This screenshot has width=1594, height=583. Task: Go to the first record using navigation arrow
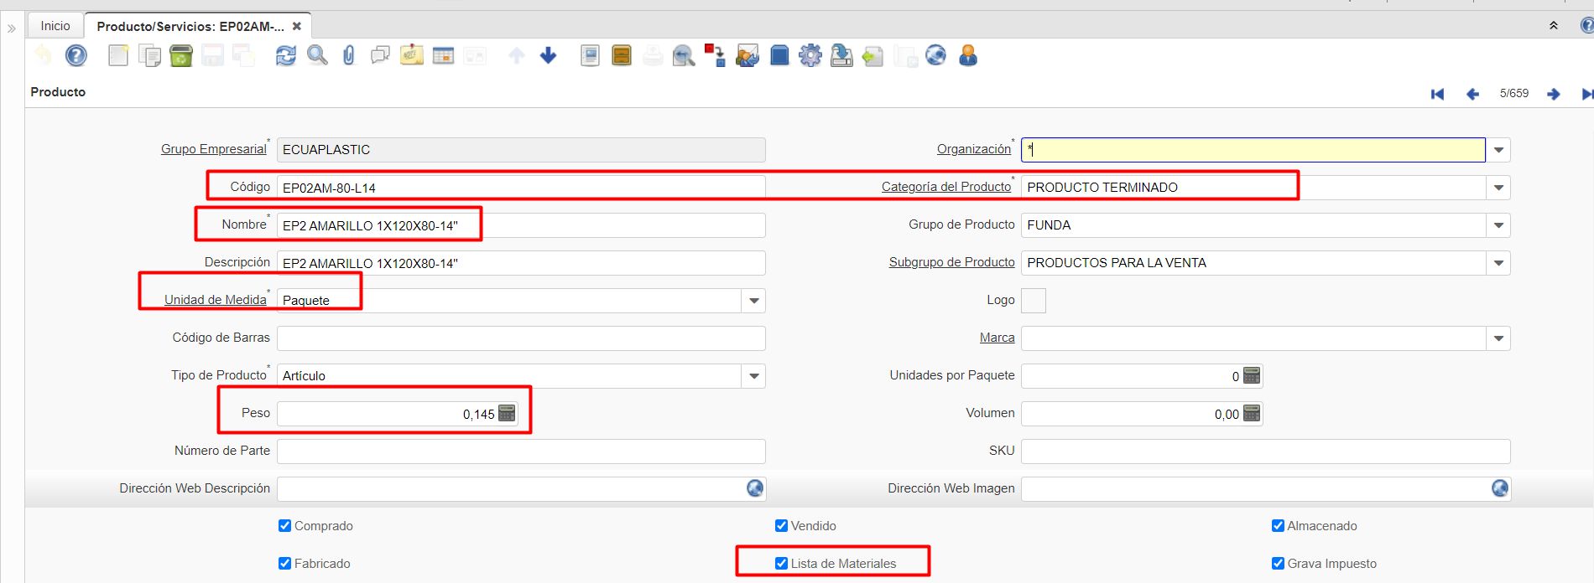[x=1437, y=94]
